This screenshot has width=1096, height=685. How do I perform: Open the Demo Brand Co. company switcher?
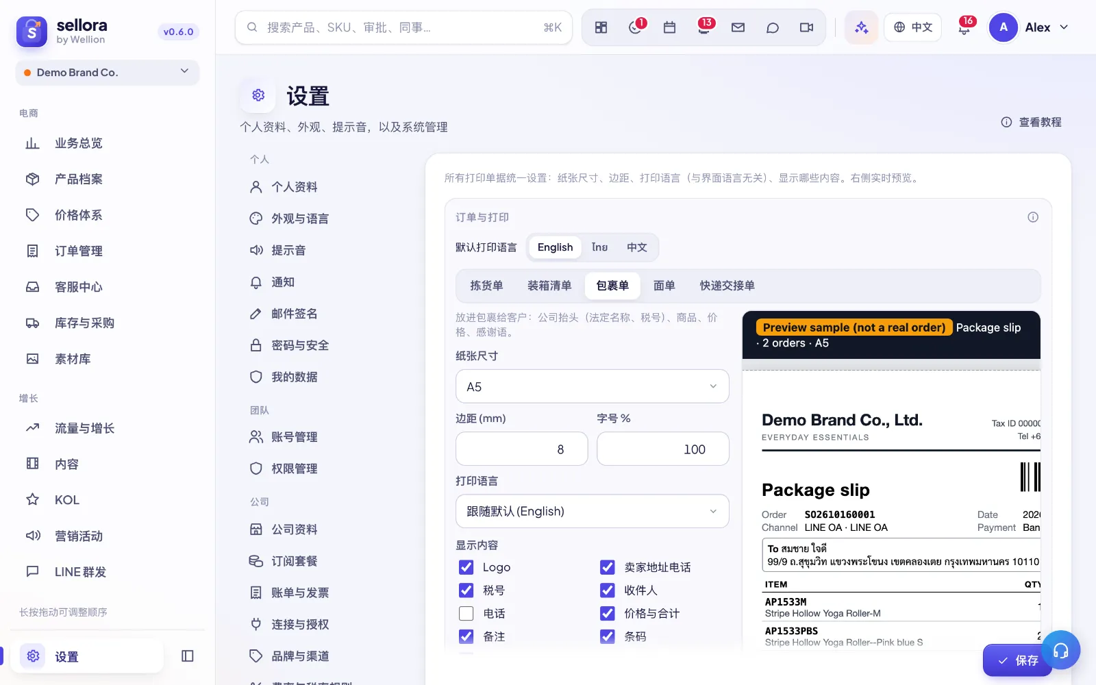coord(108,73)
